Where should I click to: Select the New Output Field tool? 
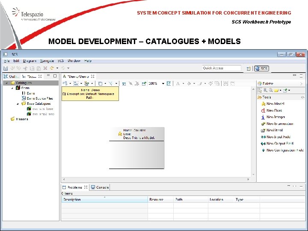click(279, 144)
